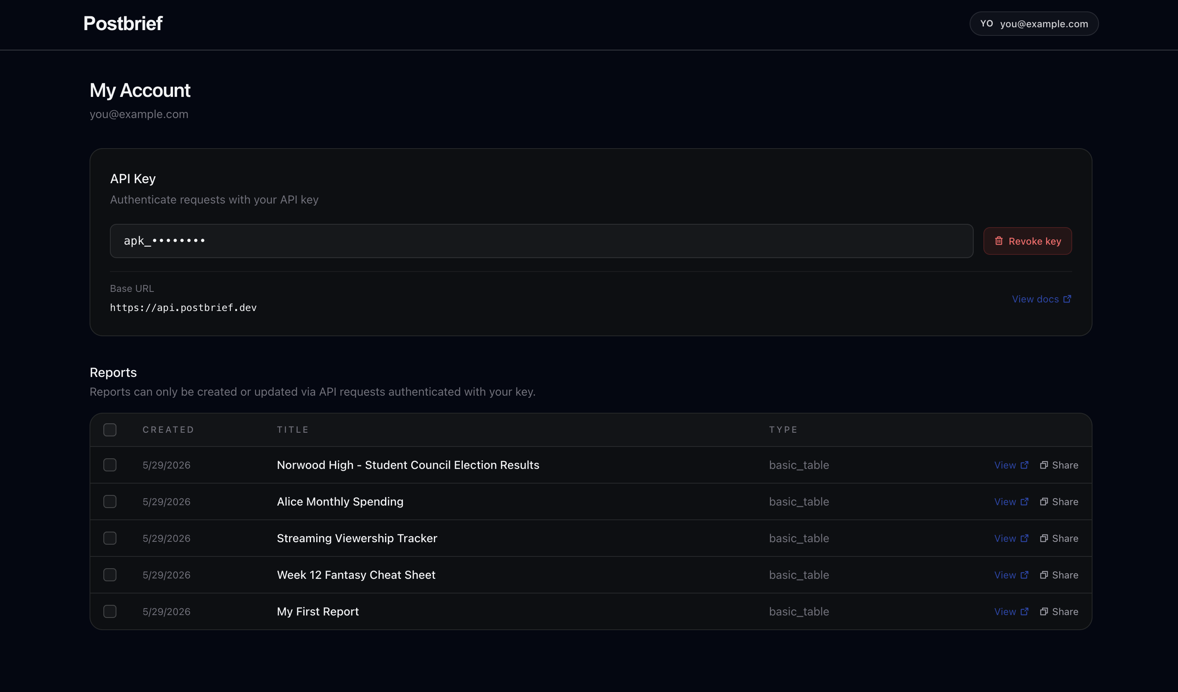Click the copy icon in Norwood High row
The image size is (1178, 692).
coord(1043,465)
